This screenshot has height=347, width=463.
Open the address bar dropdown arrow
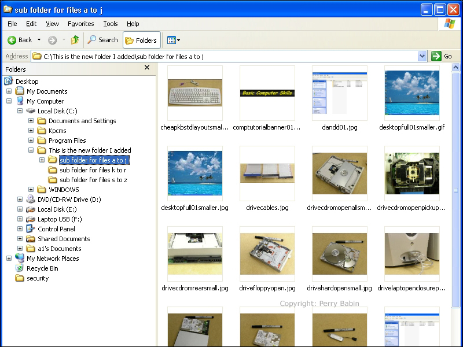tap(422, 56)
